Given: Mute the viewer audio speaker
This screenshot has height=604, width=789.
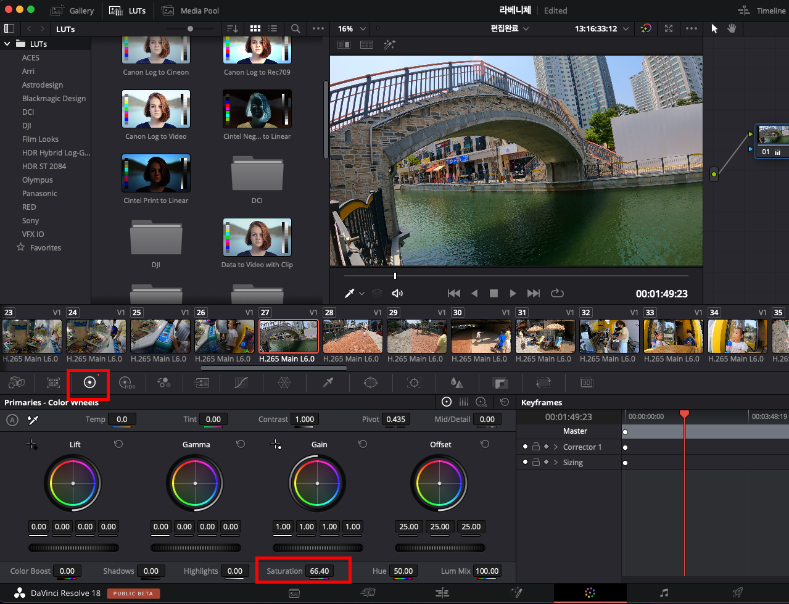Looking at the screenshot, I should click(398, 293).
